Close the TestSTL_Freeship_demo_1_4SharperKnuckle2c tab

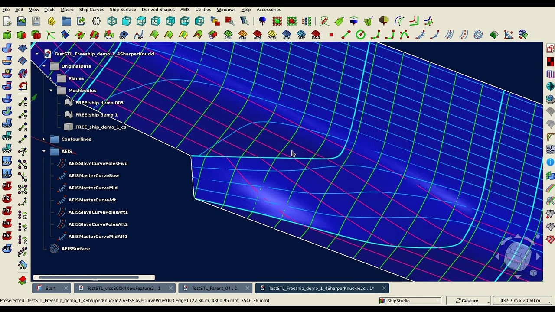384,288
